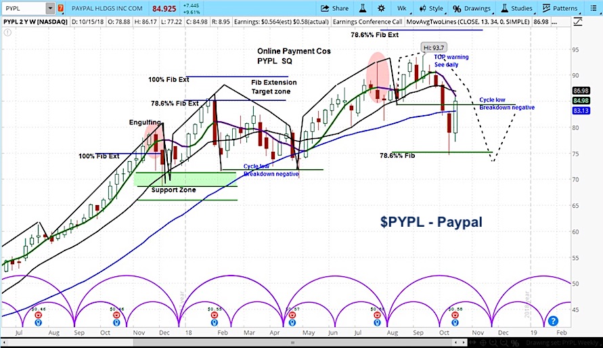Open the Style menu
This screenshot has width=603, height=348.
(x=432, y=8)
